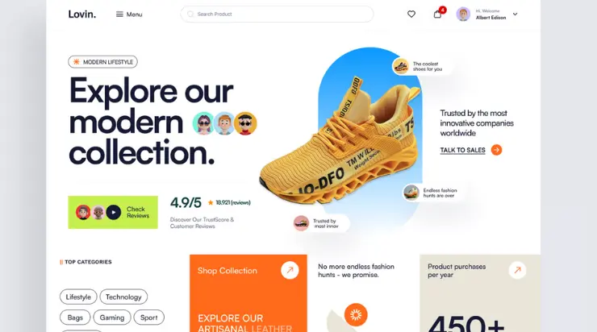Click the search magnifier icon

[x=190, y=14]
